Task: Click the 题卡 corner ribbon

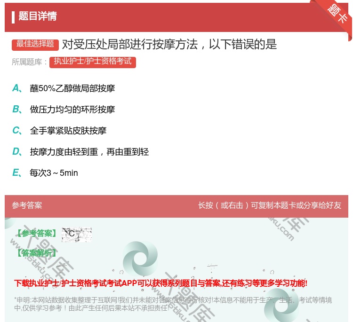Action: (x=337, y=14)
